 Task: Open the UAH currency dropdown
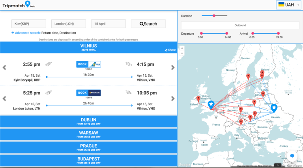(x=288, y=5)
